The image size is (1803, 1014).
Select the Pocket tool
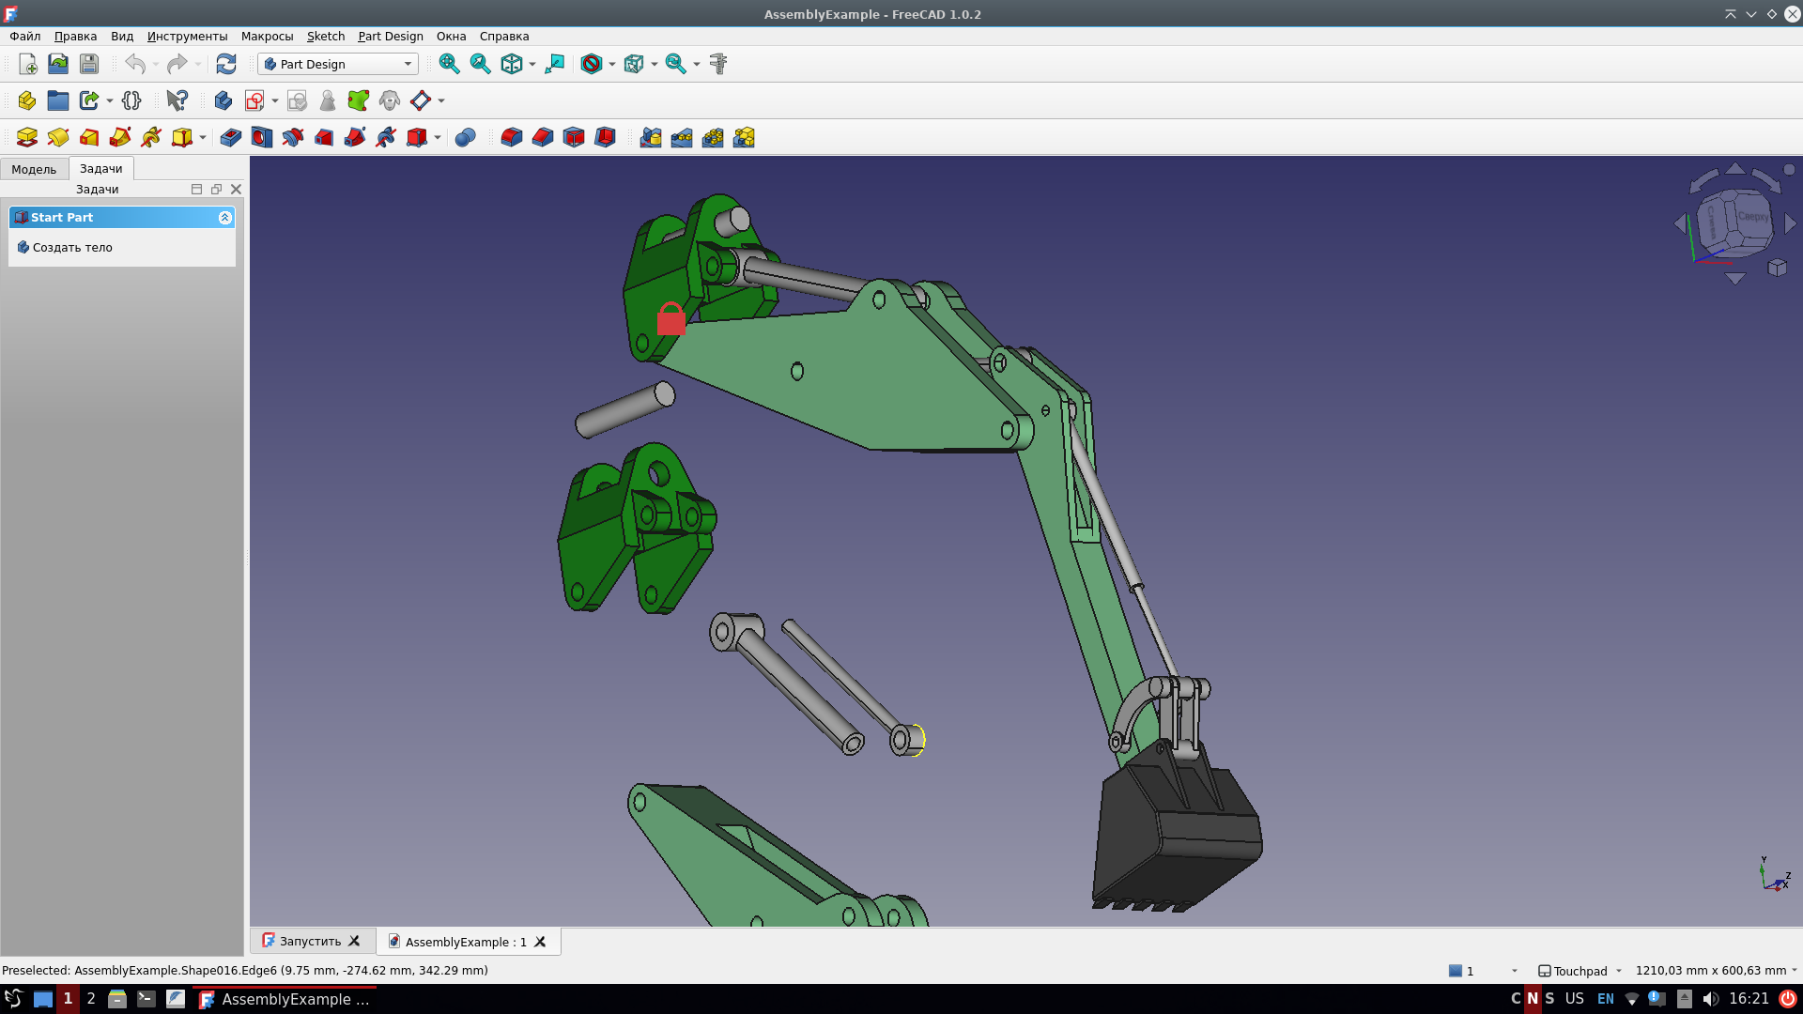click(x=230, y=137)
